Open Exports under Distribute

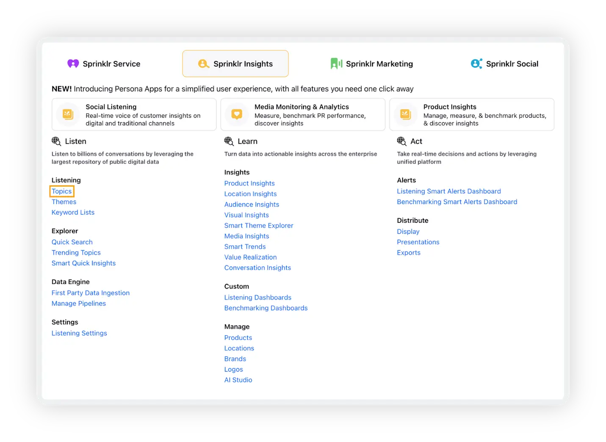pos(409,253)
